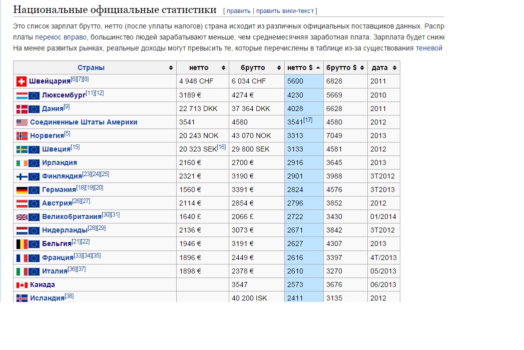
Task: Click the highlighted 5600 cell for Швейцария
Action: [x=304, y=81]
